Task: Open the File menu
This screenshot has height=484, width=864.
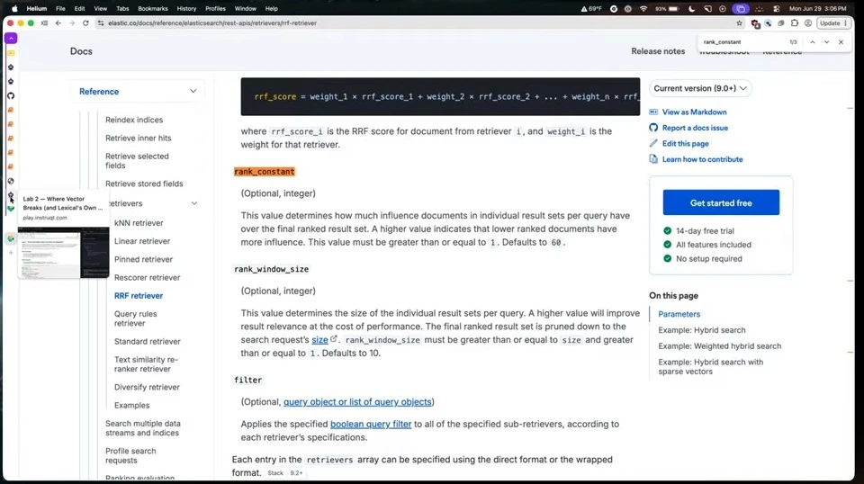Action: coord(60,9)
